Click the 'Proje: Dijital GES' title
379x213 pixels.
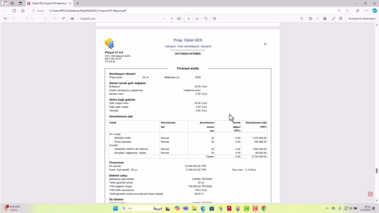(x=188, y=40)
